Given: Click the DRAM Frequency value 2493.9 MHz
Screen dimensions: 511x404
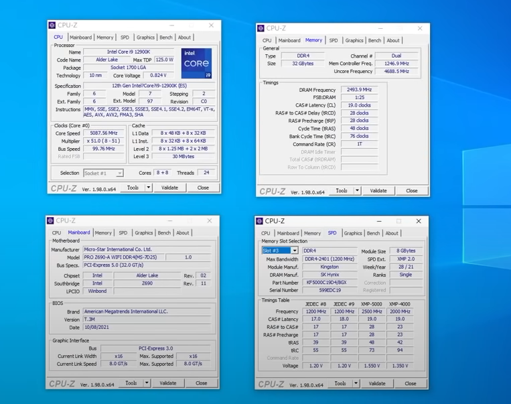Looking at the screenshot, I should tap(359, 89).
